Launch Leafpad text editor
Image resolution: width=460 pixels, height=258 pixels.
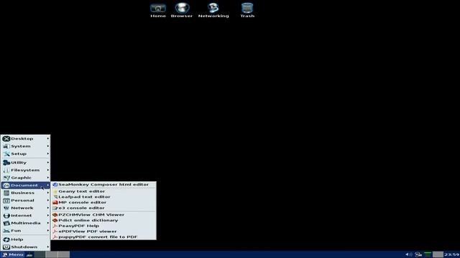coord(103,197)
